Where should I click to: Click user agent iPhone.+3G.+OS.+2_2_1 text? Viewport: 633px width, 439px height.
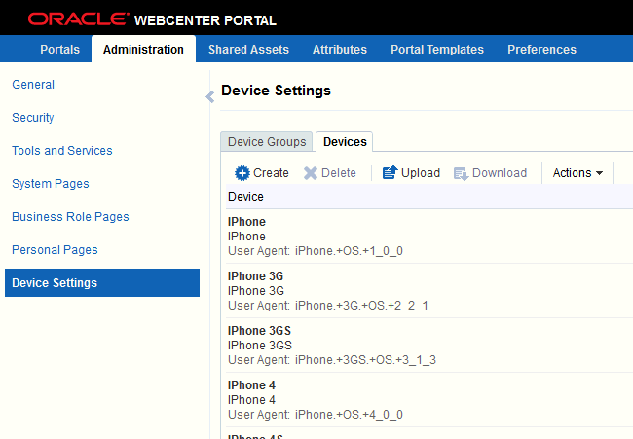coord(361,306)
